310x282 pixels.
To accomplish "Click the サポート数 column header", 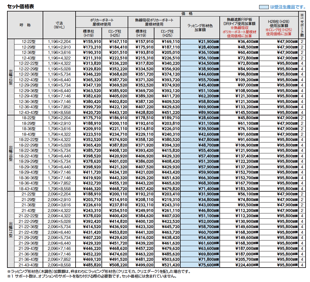I will click(302, 25).
